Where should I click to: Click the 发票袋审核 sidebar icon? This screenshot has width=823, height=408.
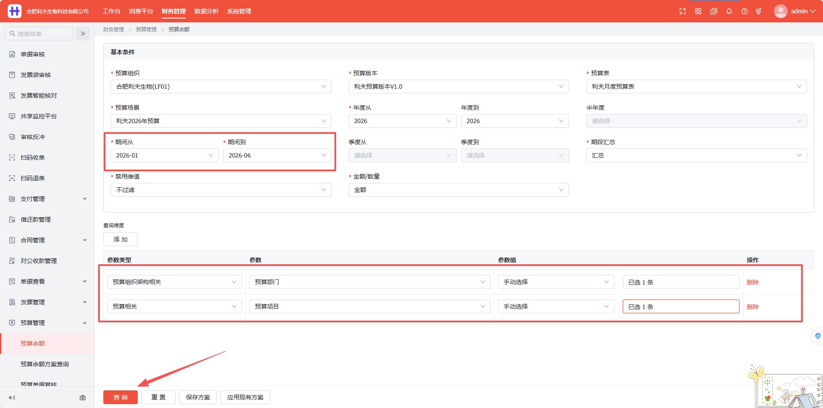12,75
